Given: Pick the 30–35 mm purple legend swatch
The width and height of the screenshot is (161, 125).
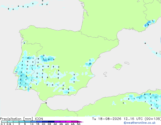Looking at the screenshot, I should coord(57,122).
